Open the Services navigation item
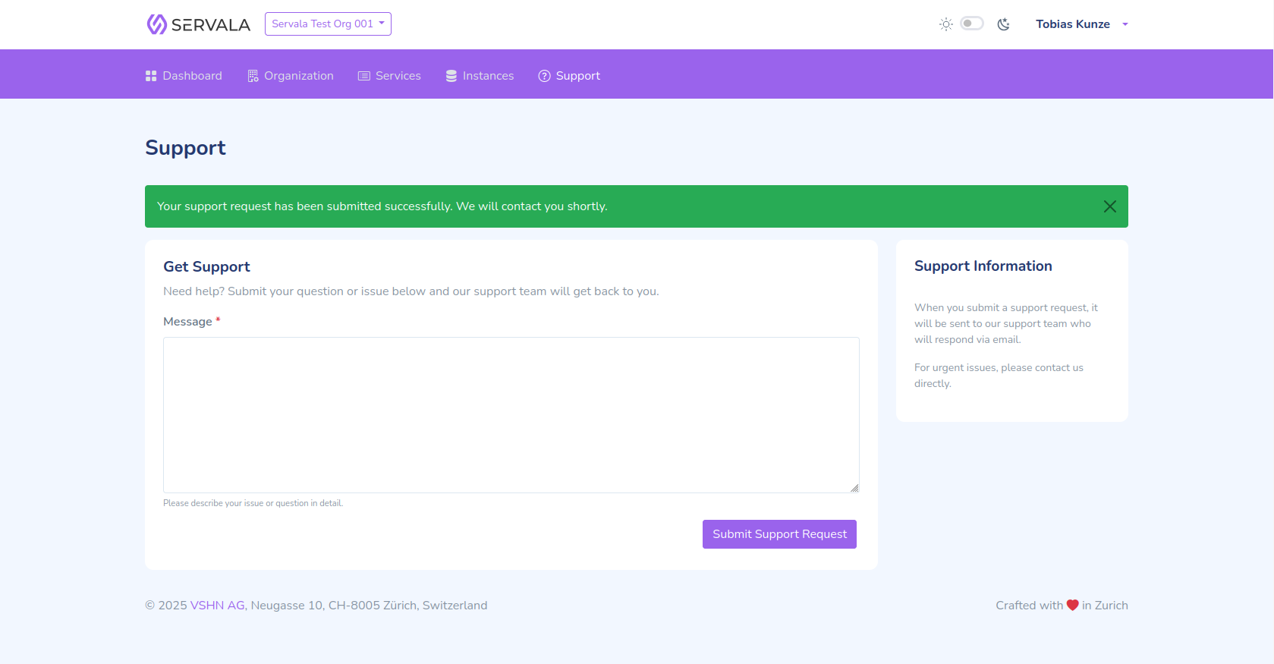 coord(398,76)
